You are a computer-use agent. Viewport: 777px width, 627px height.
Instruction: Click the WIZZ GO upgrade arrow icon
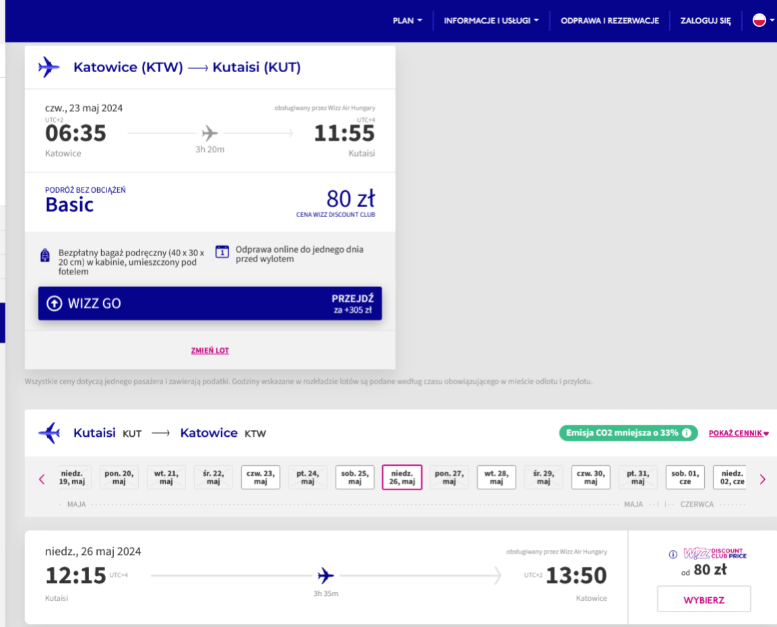55,303
